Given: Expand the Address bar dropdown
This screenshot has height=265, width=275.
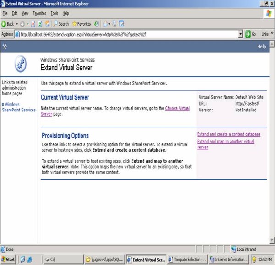Looking at the screenshot, I should click(241, 34).
